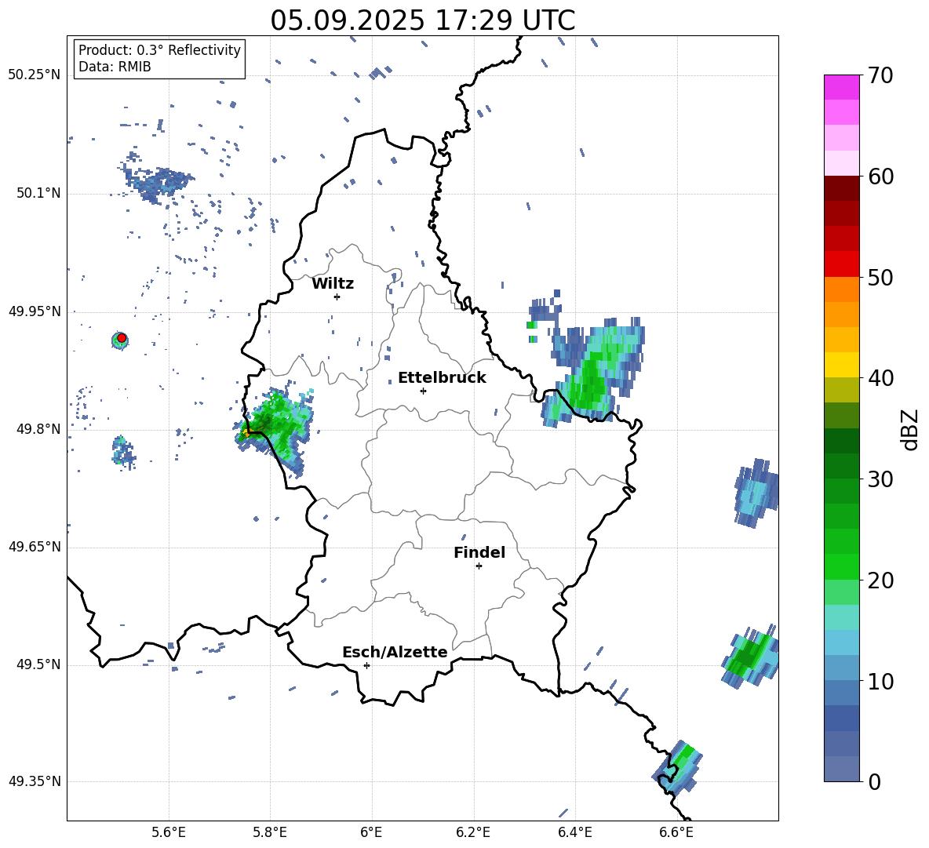Click the small echo blob west near 49.77°N
The width and height of the screenshot is (929, 848).
click(122, 452)
